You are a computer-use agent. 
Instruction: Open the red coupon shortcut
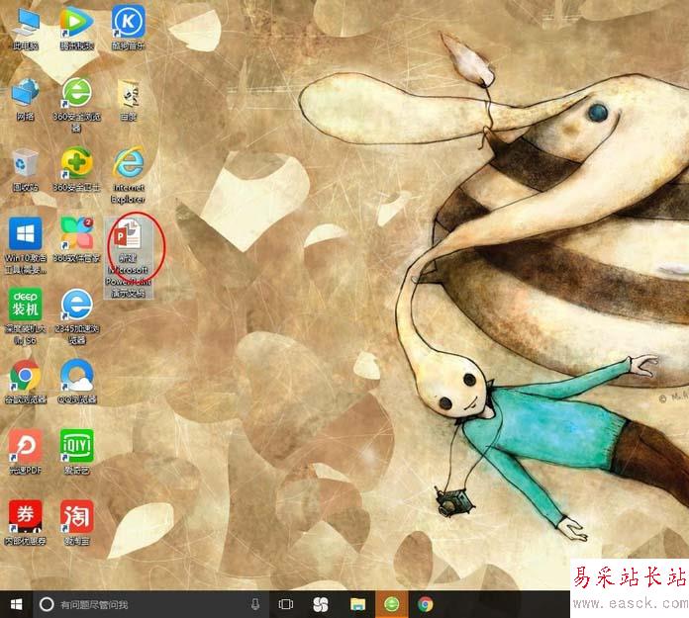point(25,523)
